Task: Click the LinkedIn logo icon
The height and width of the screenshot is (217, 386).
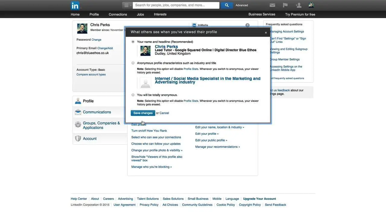Action: click(x=75, y=5)
